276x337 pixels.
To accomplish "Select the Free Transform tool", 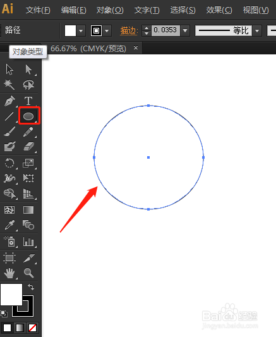I will pyautogui.click(x=28, y=178).
